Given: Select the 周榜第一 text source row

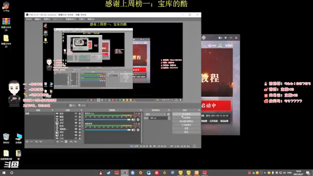Looking at the screenshot, I should coord(68,129).
